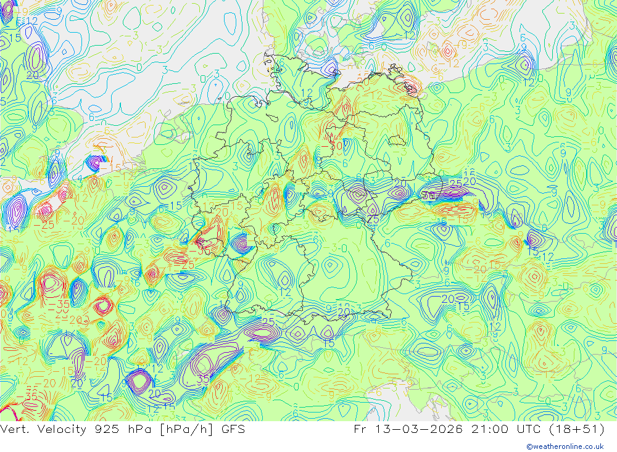Click the 'Vert. Velocity 925 hPa' map title
Viewport: 617px width, 452px height.
(x=76, y=429)
